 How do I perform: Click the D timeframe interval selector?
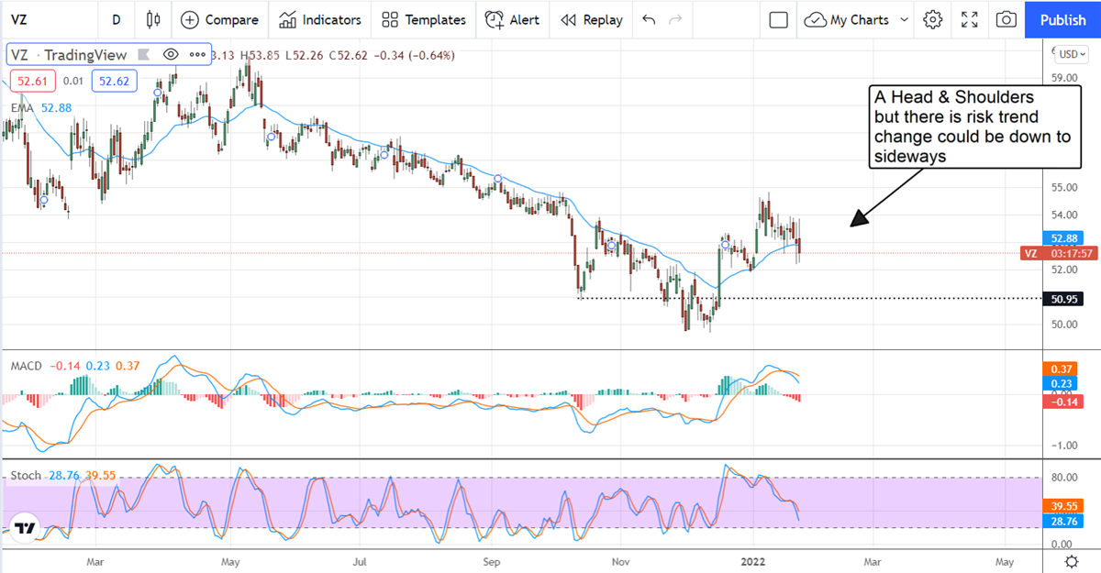tap(116, 19)
